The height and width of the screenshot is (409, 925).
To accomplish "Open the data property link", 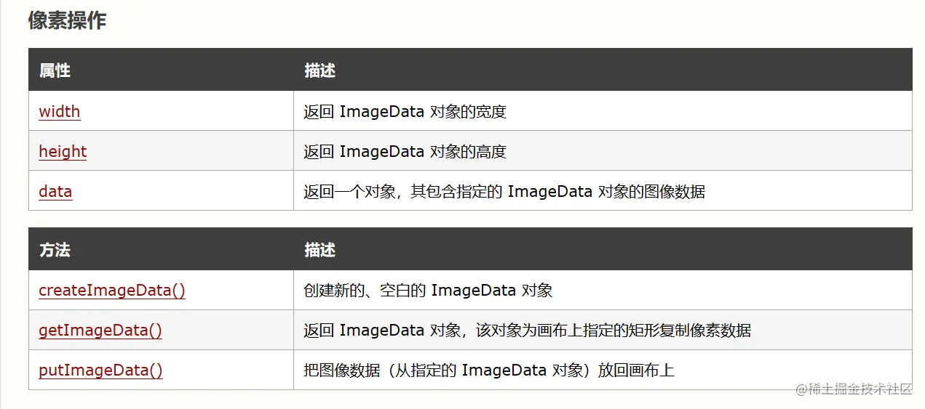I will [55, 191].
